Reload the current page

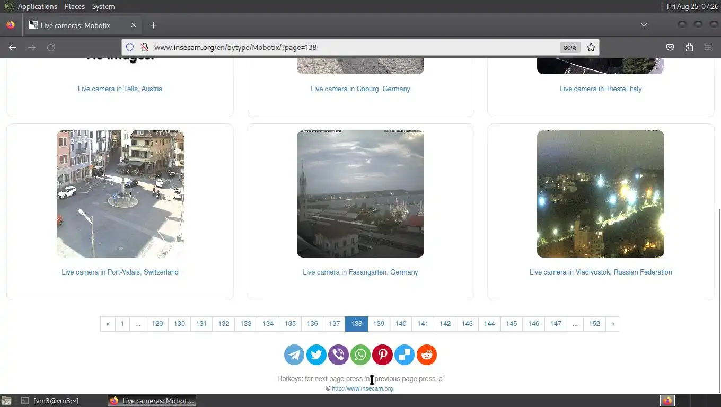[x=51, y=47]
